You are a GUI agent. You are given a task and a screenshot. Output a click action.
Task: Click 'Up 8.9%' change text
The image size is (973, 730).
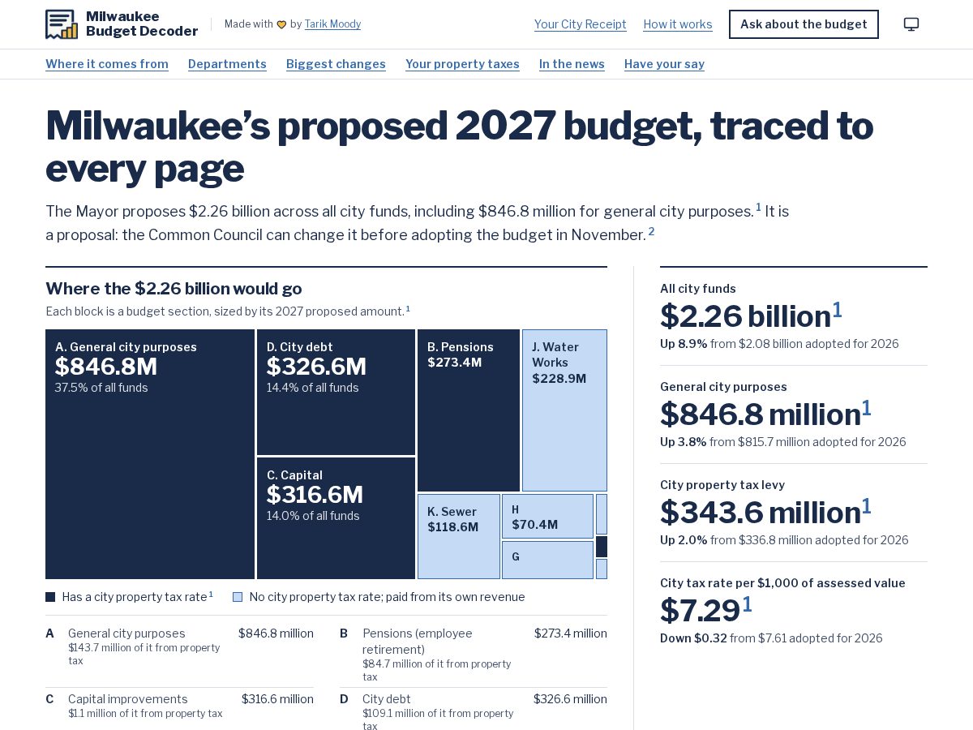tap(684, 344)
